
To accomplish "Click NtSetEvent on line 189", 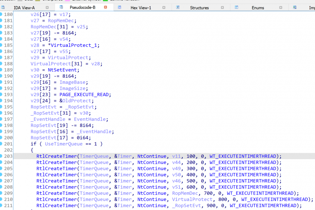I will point(62,70).
